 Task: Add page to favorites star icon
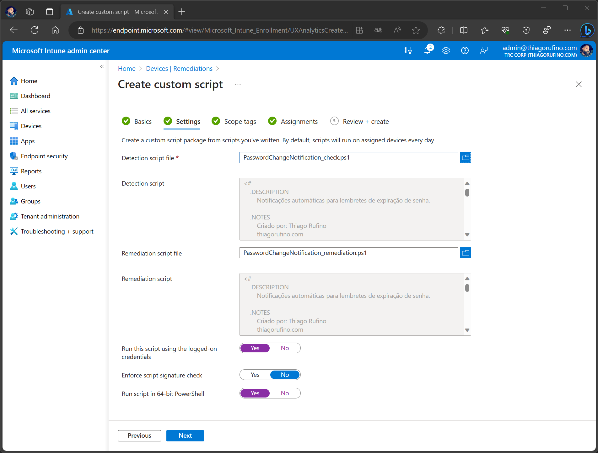(x=416, y=30)
